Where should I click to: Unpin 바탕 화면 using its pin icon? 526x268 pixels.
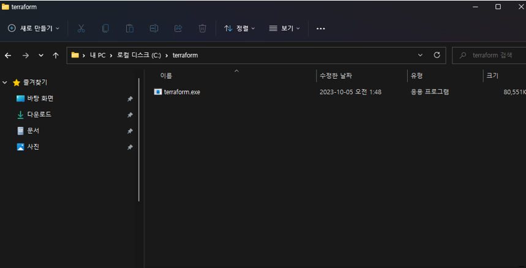[x=130, y=99]
